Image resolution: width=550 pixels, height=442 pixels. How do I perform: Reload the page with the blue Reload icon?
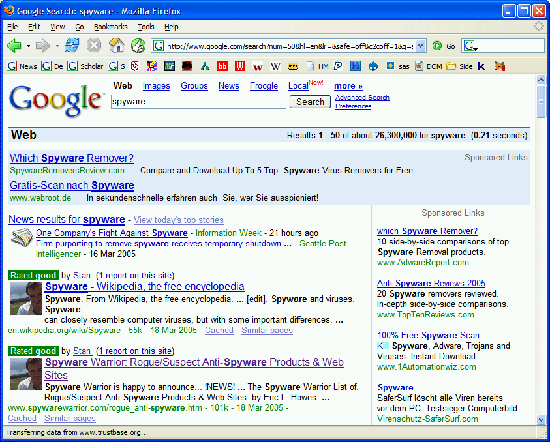click(x=72, y=46)
